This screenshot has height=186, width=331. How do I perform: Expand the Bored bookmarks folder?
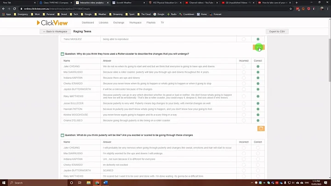click(x=62, y=14)
